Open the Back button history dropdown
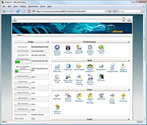This screenshot has height=125, width=147. pos(8,11)
